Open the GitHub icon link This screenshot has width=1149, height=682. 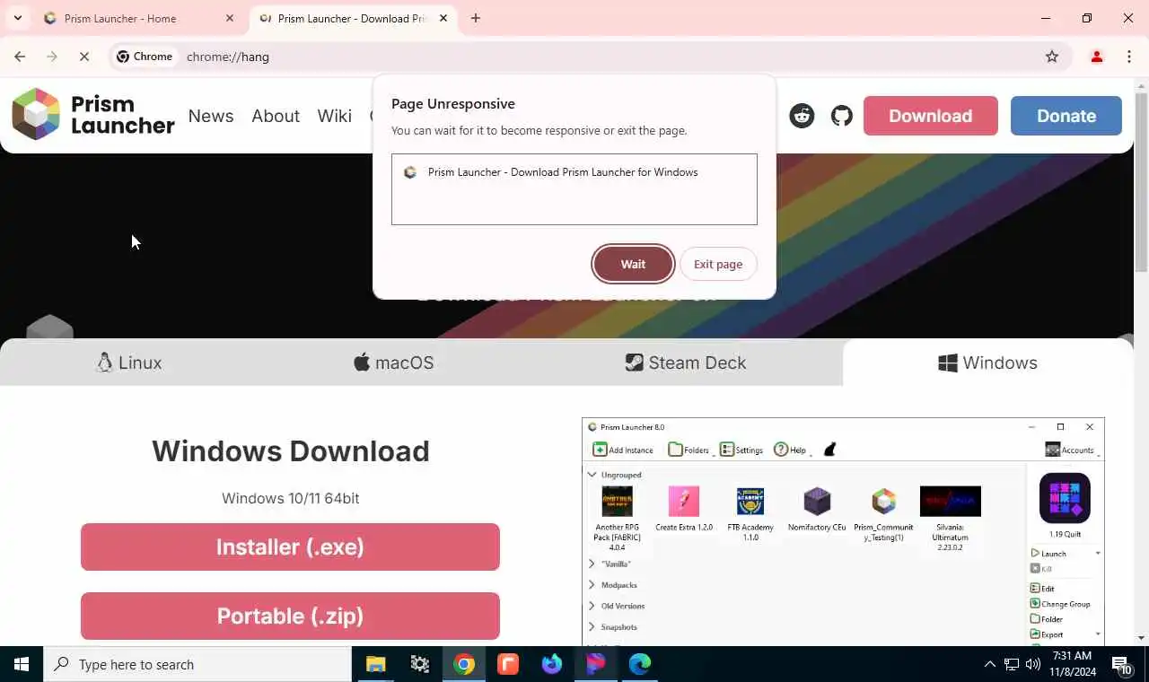point(841,116)
